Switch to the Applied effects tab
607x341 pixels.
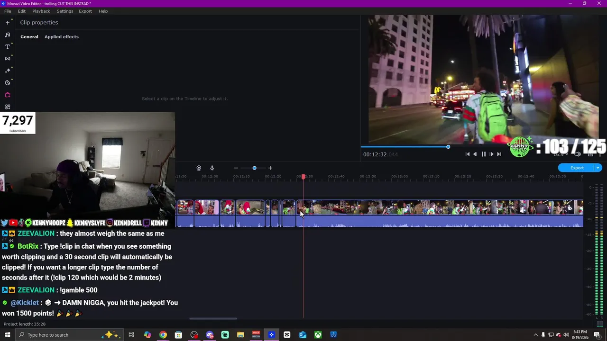click(62, 36)
